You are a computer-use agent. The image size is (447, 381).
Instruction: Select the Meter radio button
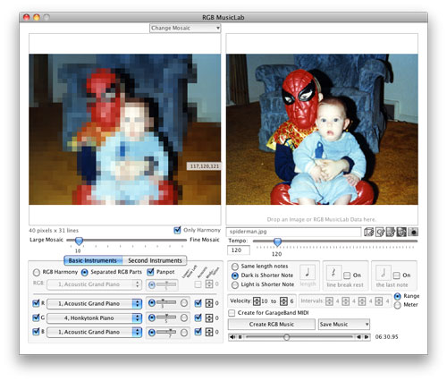click(397, 305)
